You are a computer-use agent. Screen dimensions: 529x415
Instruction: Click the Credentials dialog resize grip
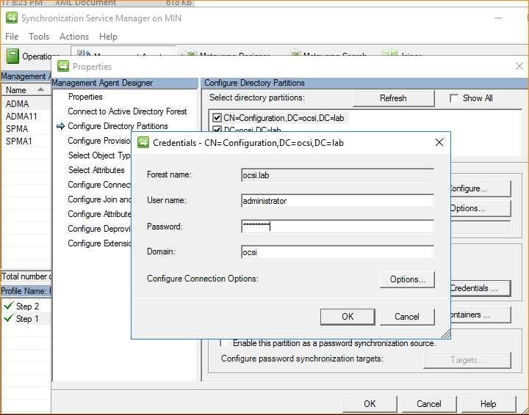point(447,334)
